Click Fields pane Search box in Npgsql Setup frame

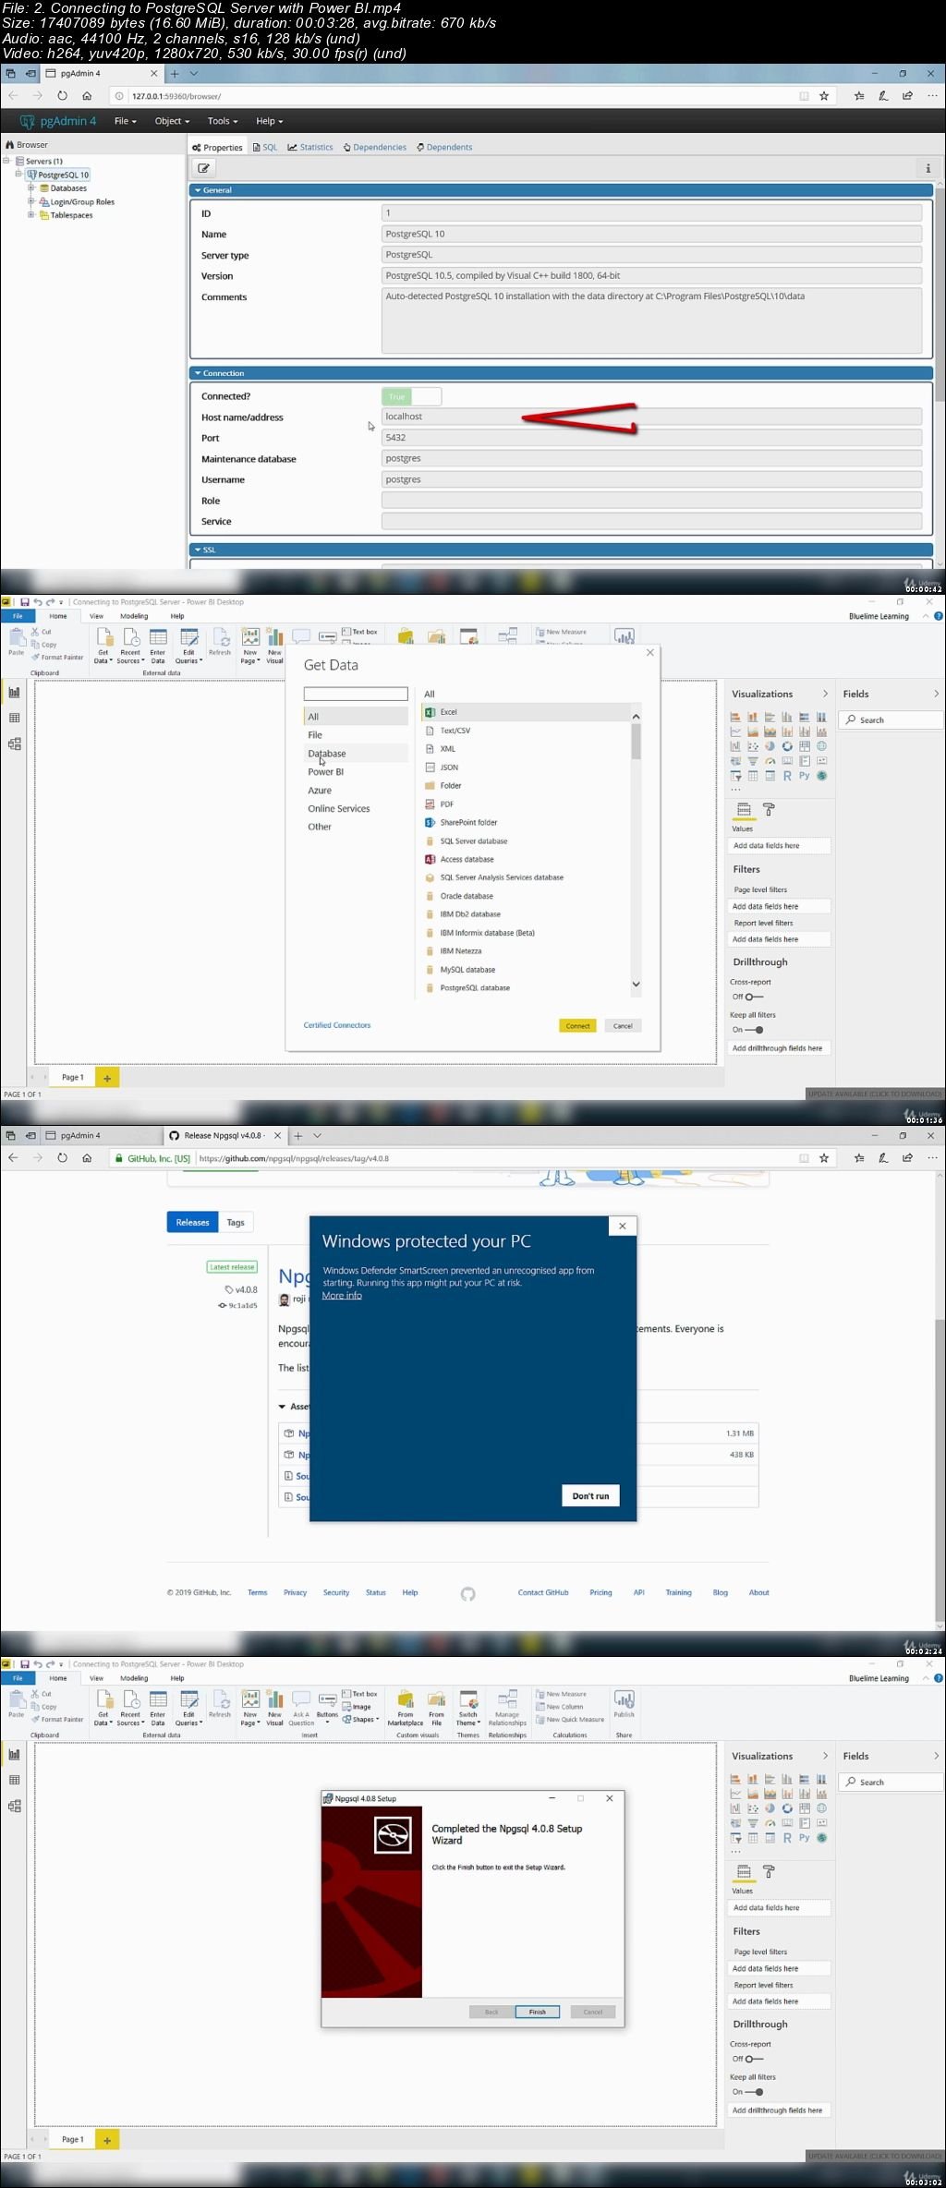(891, 1782)
